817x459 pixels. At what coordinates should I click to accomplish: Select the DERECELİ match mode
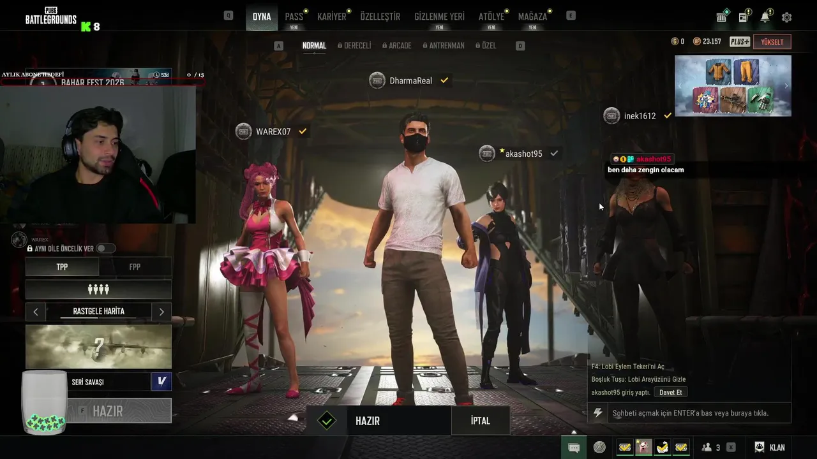click(x=354, y=45)
